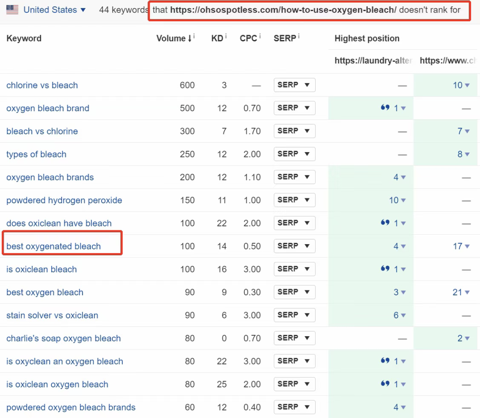
Task: Open the 'types of bleach' keyword link
Action: pos(36,154)
